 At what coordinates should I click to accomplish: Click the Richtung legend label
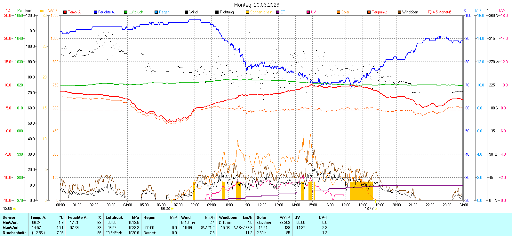pyautogui.click(x=227, y=12)
